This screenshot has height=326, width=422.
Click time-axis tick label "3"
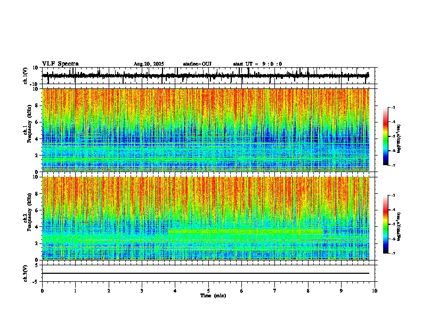(142, 291)
